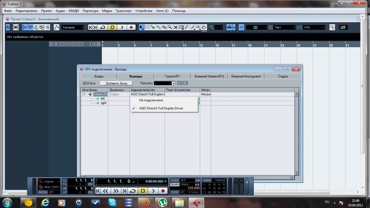Open the Пресеты dropdown

pyautogui.click(x=165, y=83)
